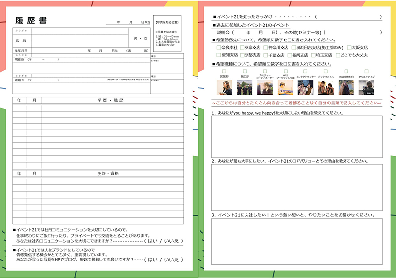Click answer box for question 1 about you happy, we happy
The width and height of the screenshot is (396, 279).
point(297,136)
